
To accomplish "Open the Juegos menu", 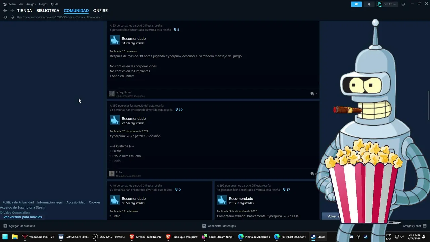I will click(43, 4).
